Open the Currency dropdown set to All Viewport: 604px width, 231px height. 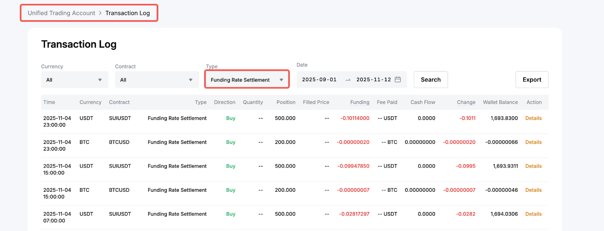(x=74, y=80)
